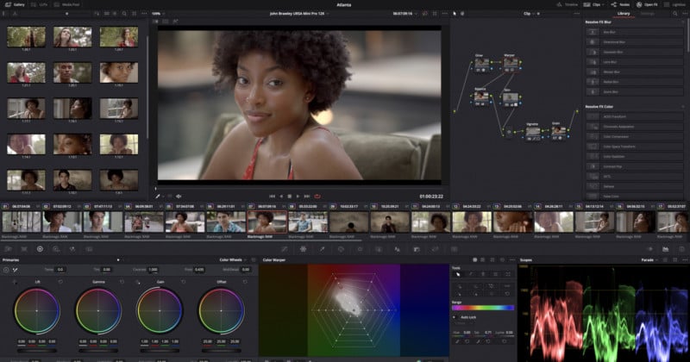Toggle the Media Pool panel
Screen dimensions: 690x362
[x=67, y=4]
